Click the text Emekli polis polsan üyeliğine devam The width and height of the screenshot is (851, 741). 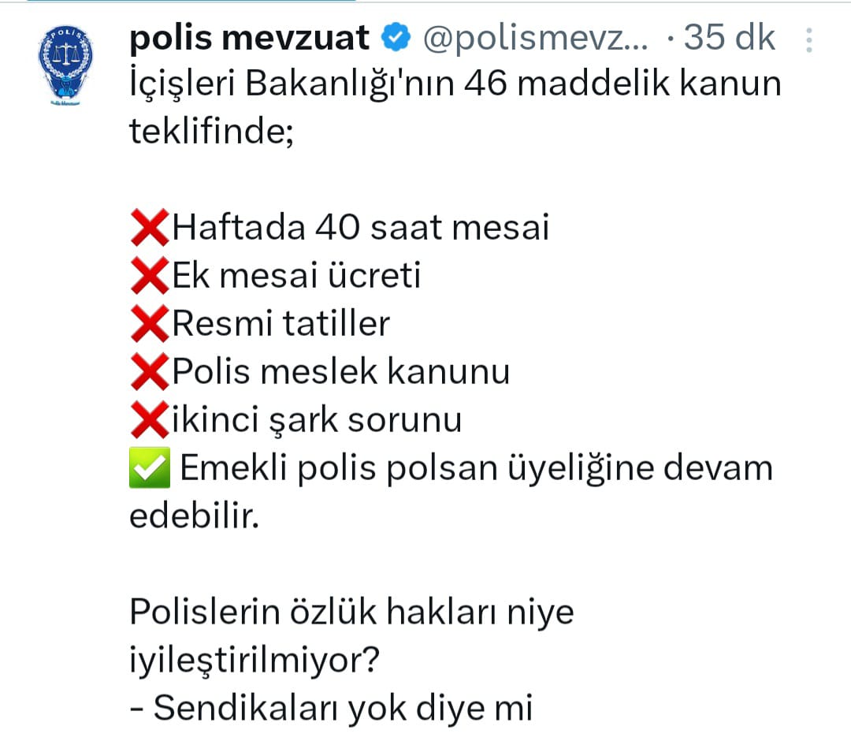[x=477, y=468]
